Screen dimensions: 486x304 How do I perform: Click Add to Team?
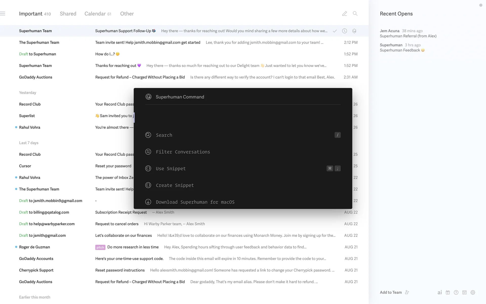point(391,292)
